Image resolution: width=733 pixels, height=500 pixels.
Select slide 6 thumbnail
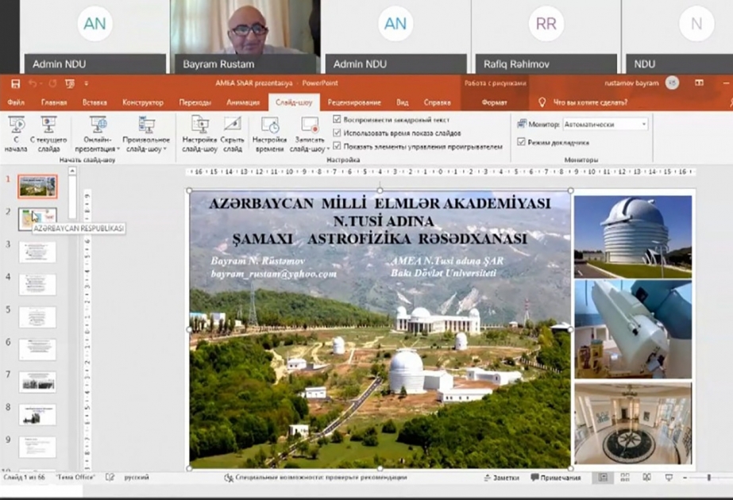37,349
